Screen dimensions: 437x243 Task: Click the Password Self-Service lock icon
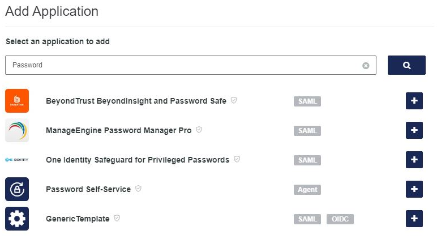[x=17, y=189]
